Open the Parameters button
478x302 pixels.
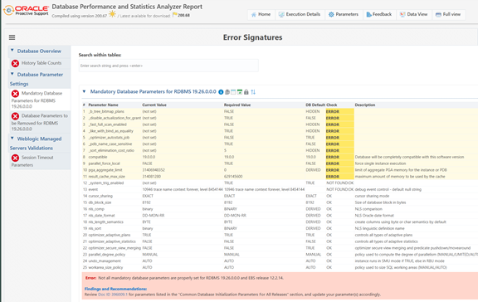click(x=344, y=14)
